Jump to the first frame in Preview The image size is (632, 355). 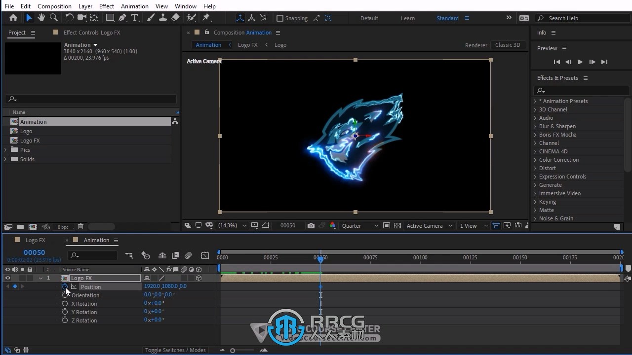coord(556,62)
